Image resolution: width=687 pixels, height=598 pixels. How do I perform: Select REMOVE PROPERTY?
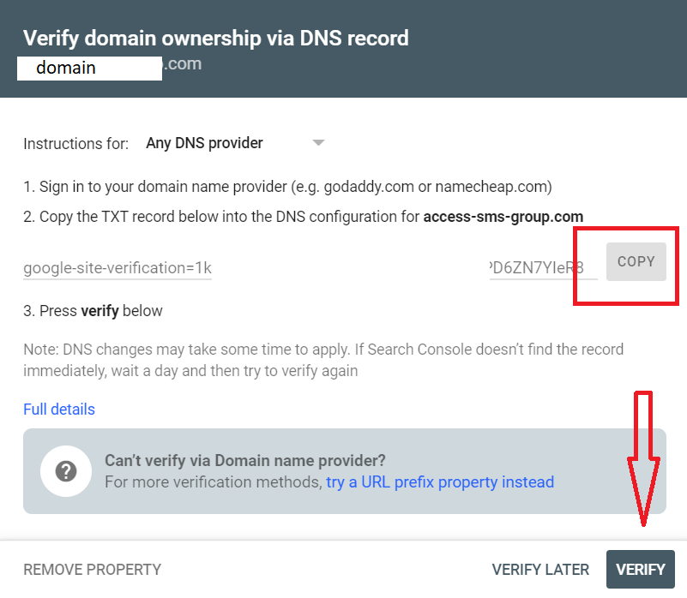[x=93, y=570]
